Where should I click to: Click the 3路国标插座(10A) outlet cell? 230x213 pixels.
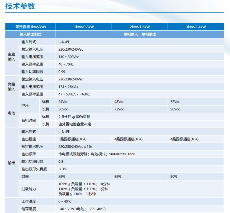coord(72,139)
